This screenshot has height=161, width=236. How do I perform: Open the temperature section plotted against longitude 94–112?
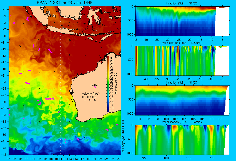click(182, 100)
